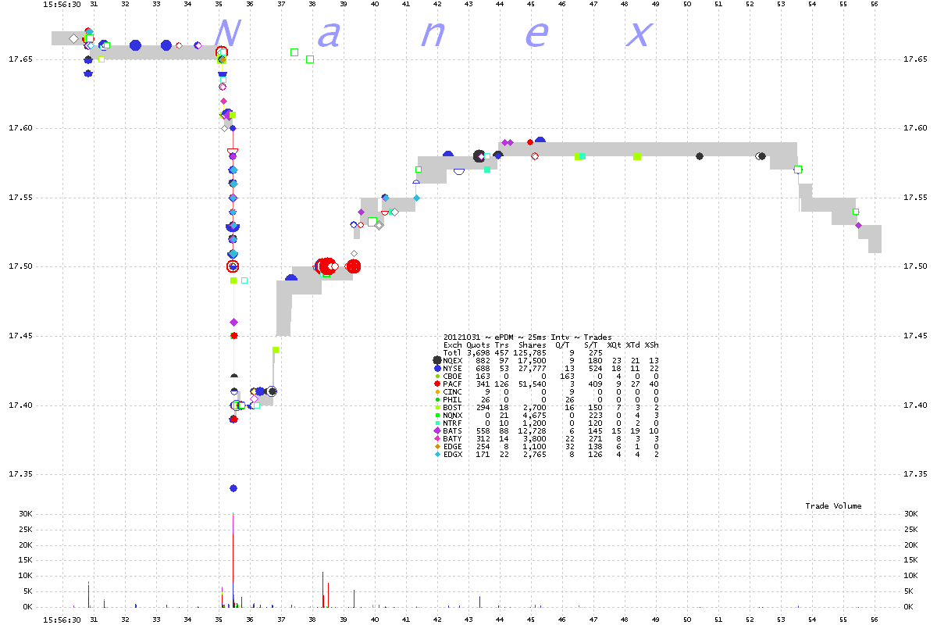
Task: Click the 'Quots' column header
Action: (x=478, y=345)
